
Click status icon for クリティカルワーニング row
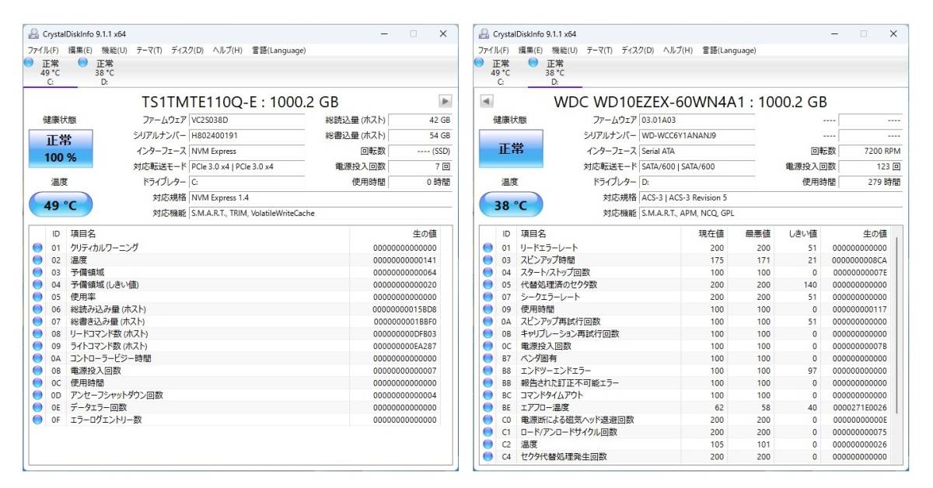(37, 247)
